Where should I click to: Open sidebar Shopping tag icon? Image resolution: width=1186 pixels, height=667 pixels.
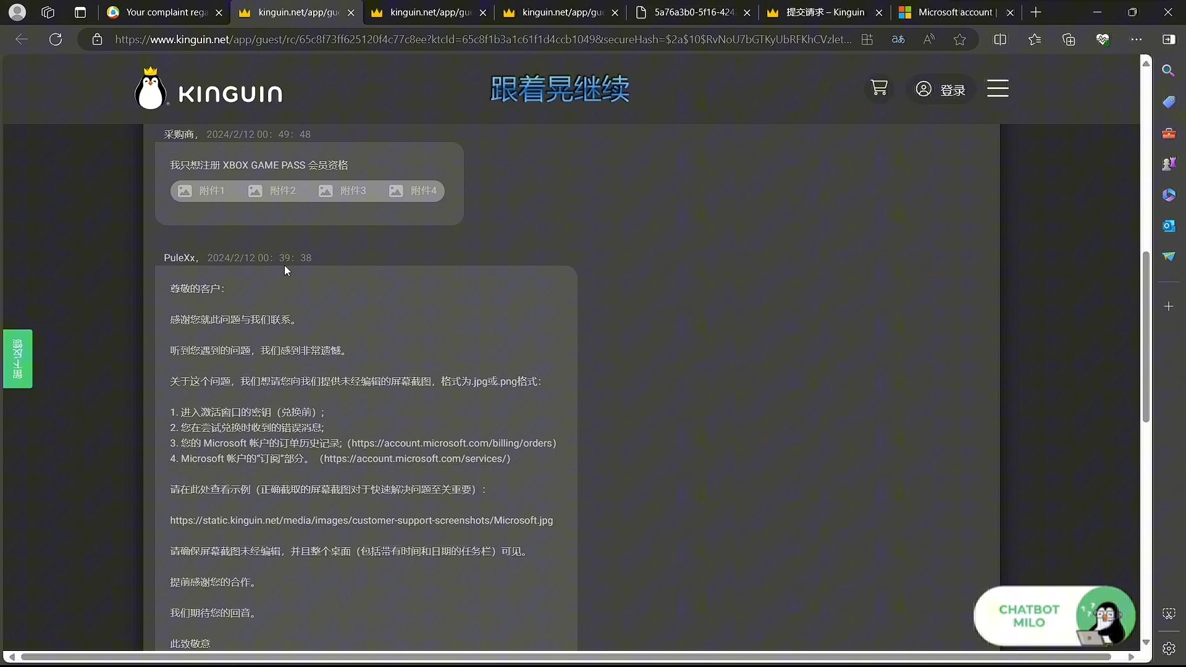(x=1169, y=102)
